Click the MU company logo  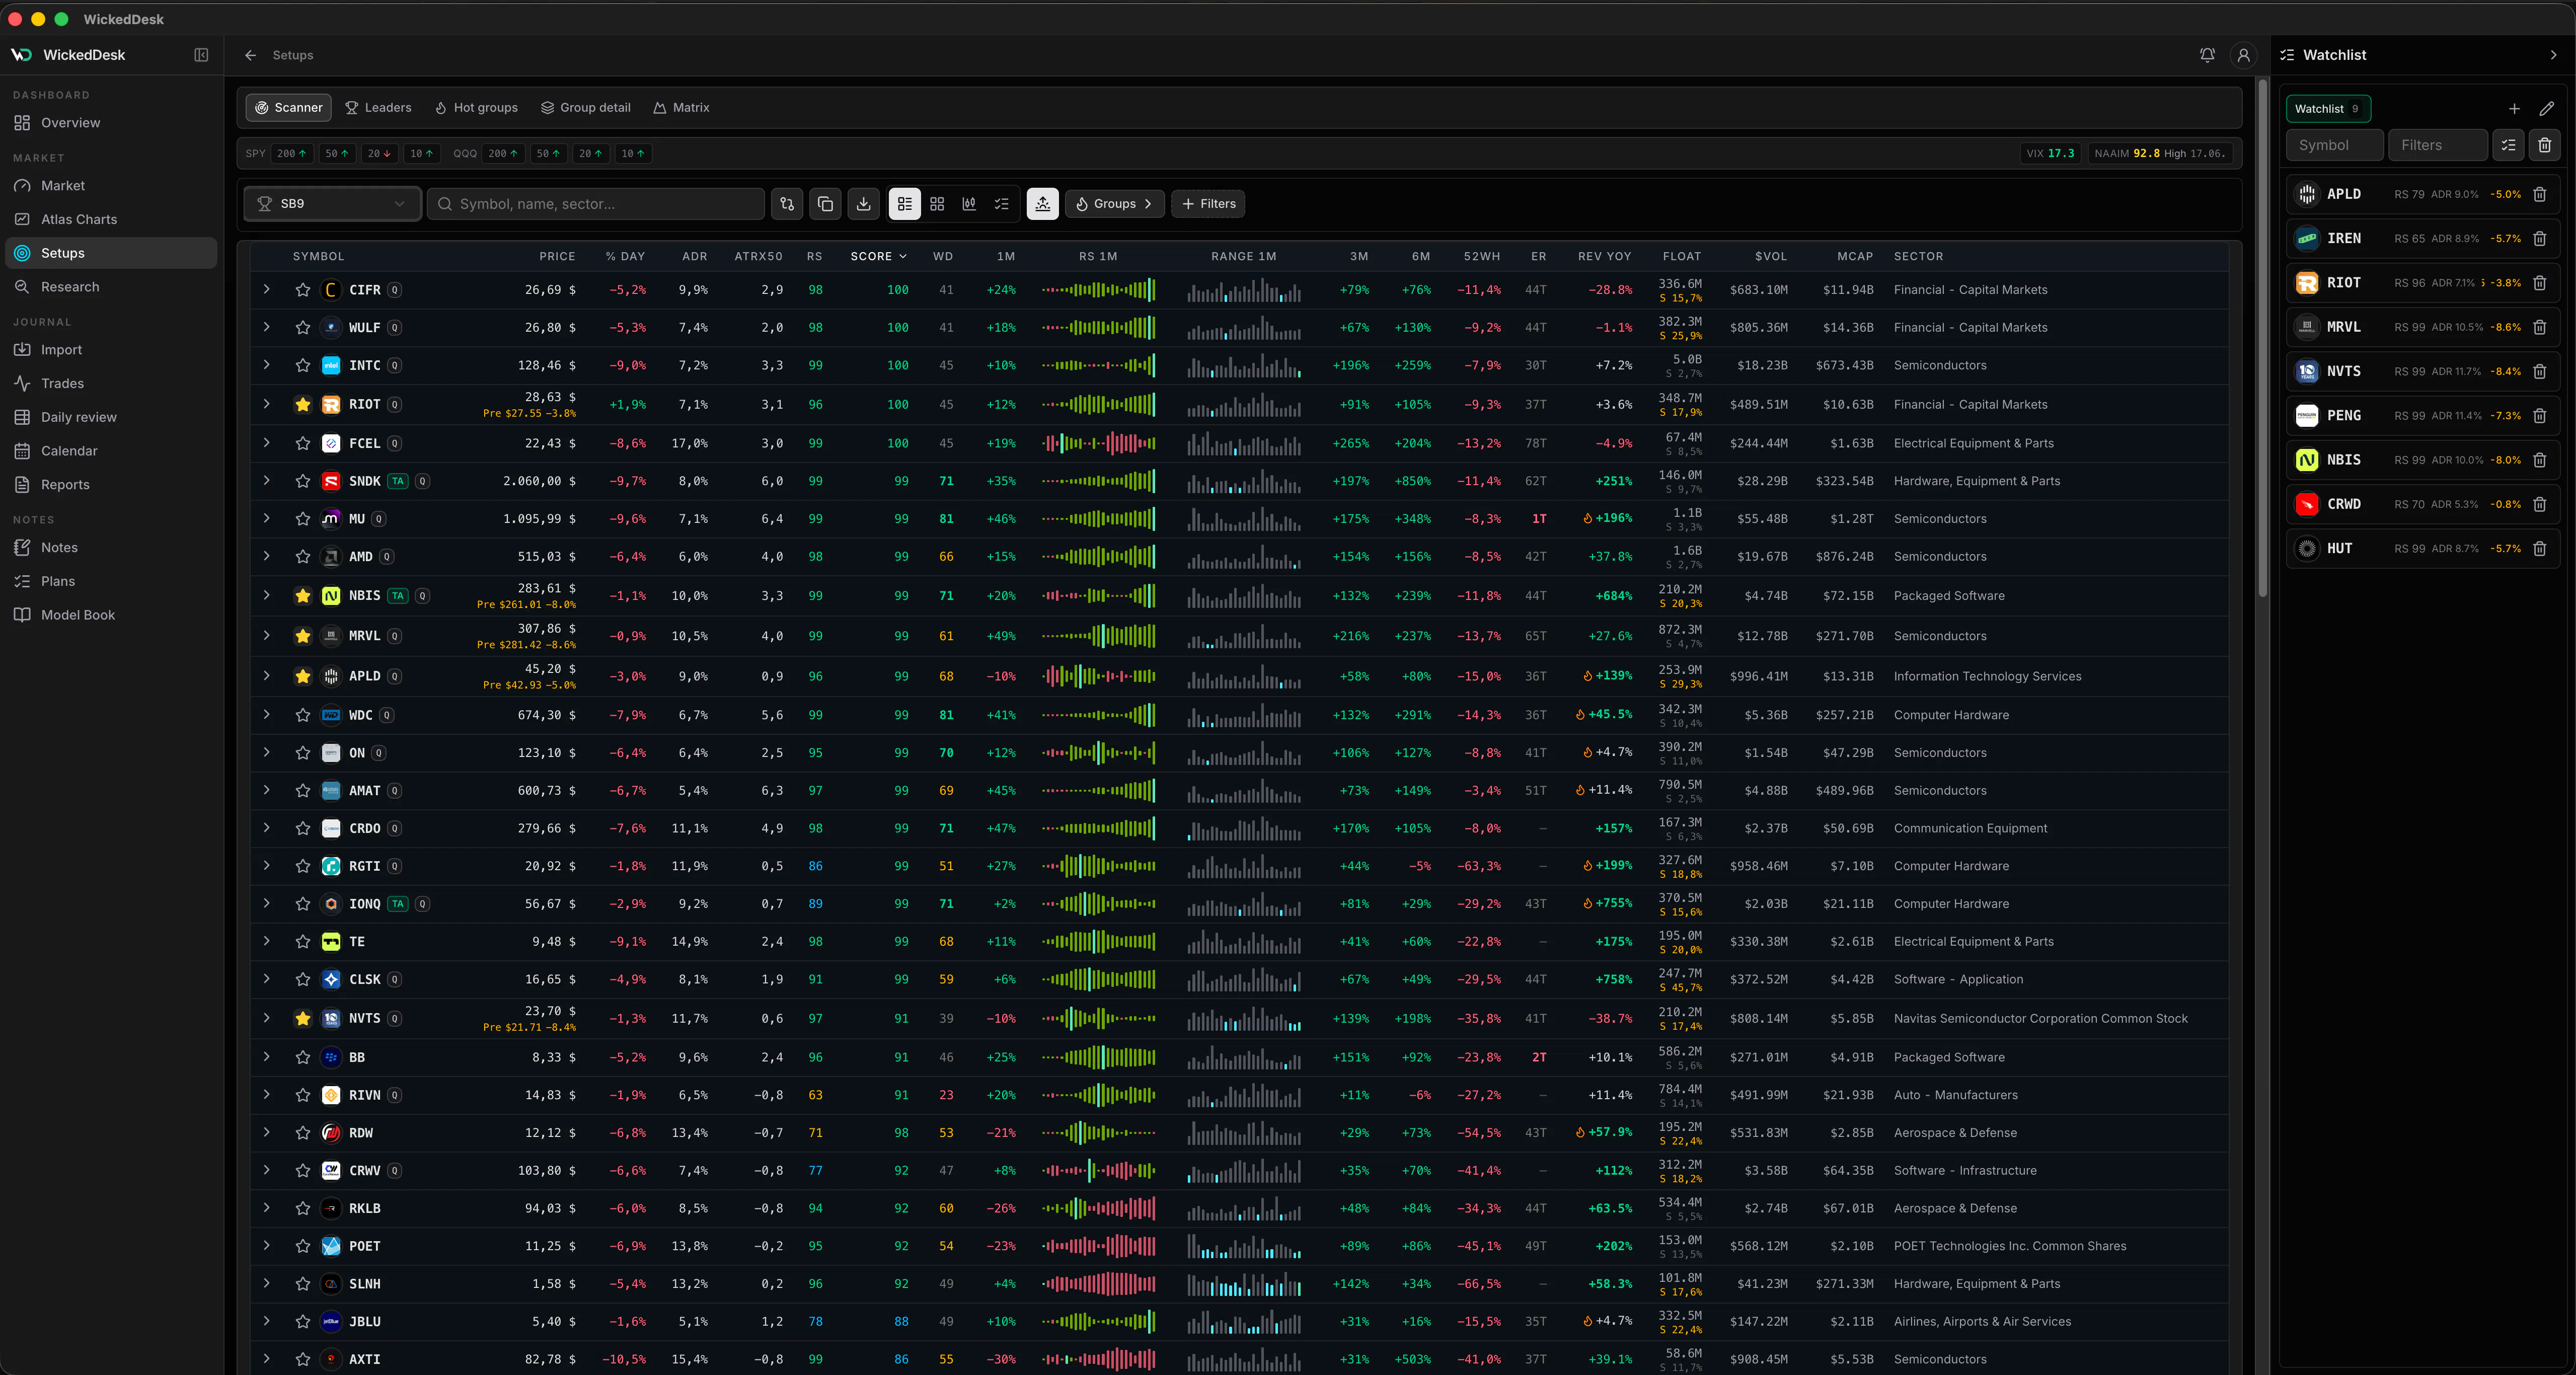331,519
